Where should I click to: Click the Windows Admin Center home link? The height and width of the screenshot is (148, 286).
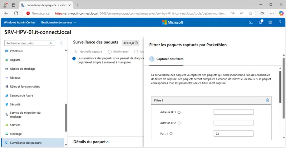(20, 22)
